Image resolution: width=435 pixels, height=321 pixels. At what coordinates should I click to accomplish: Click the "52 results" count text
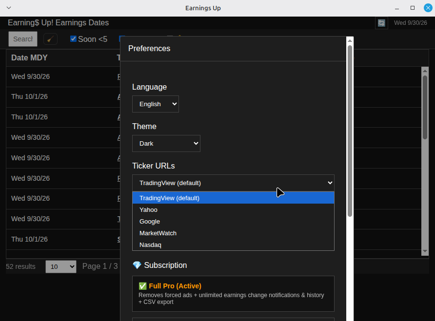click(x=21, y=266)
